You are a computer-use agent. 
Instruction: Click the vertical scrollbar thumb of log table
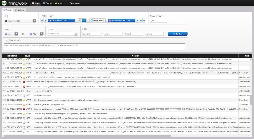251,100
